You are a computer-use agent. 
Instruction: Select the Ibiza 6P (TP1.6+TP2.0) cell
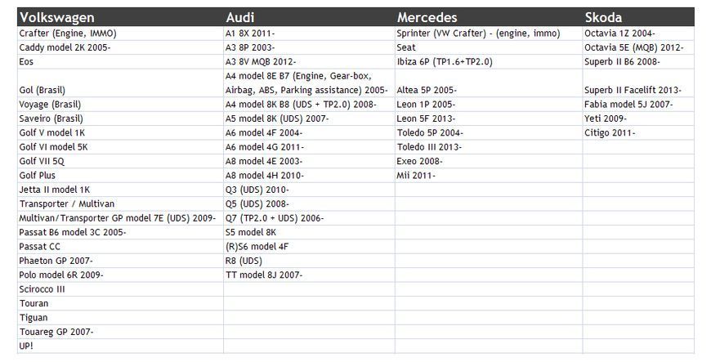click(489, 61)
